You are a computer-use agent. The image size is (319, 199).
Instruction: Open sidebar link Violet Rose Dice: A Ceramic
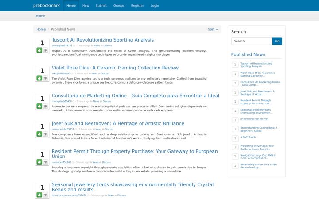tap(257, 74)
